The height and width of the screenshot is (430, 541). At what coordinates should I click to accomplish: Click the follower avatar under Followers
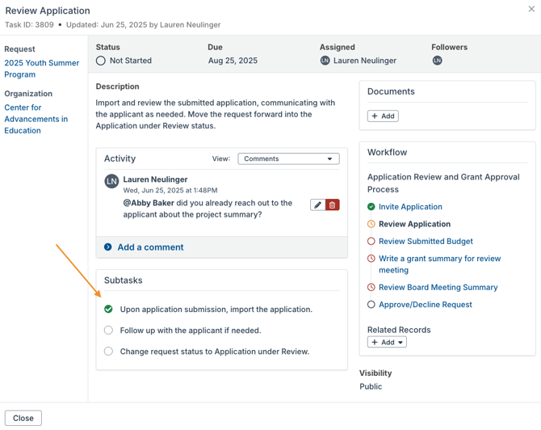[437, 61]
